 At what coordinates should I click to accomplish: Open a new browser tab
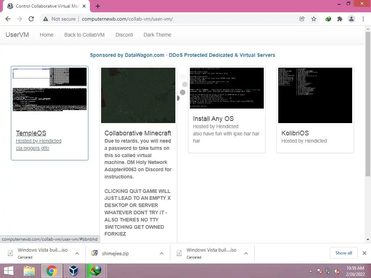point(98,6)
